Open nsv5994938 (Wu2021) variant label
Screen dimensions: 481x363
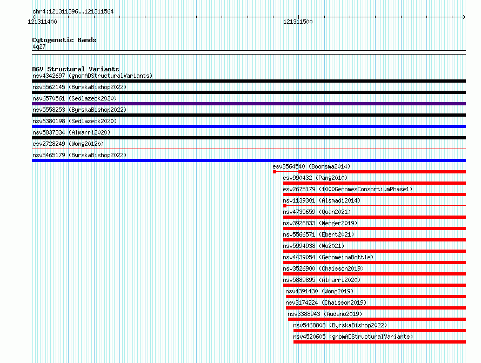coord(313,246)
